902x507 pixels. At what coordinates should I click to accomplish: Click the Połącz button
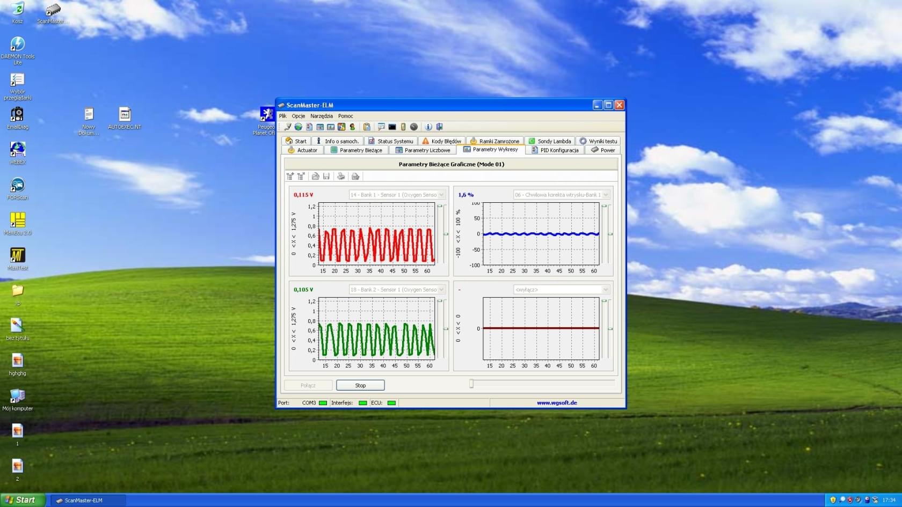pyautogui.click(x=308, y=385)
